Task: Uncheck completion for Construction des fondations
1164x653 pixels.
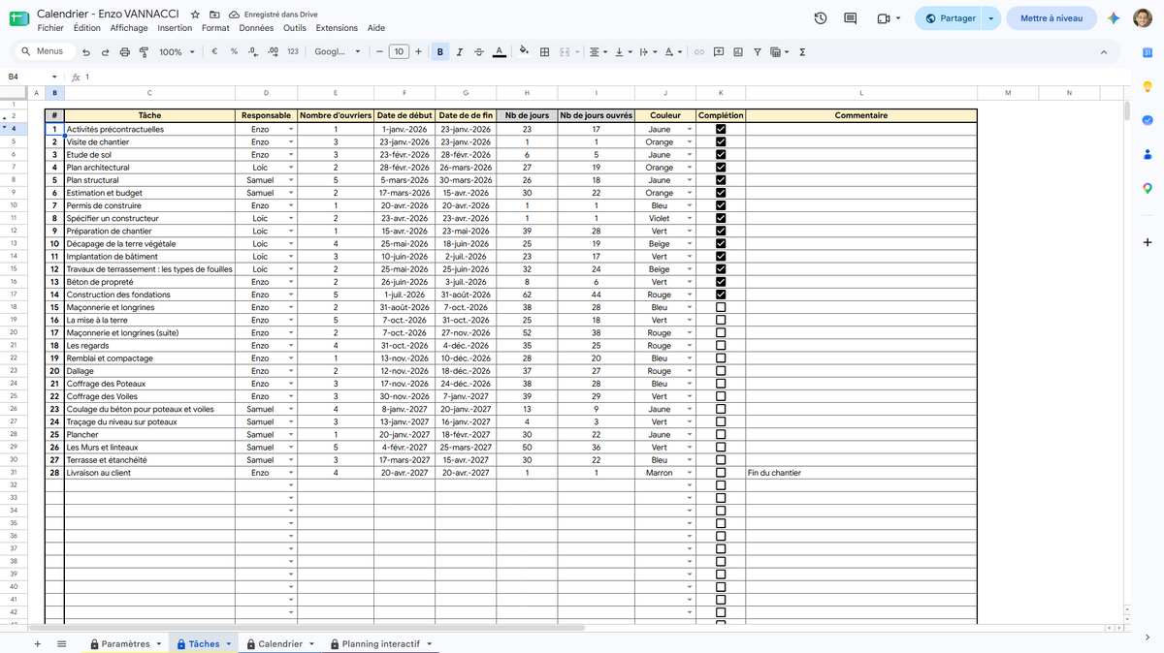Action: (x=721, y=295)
